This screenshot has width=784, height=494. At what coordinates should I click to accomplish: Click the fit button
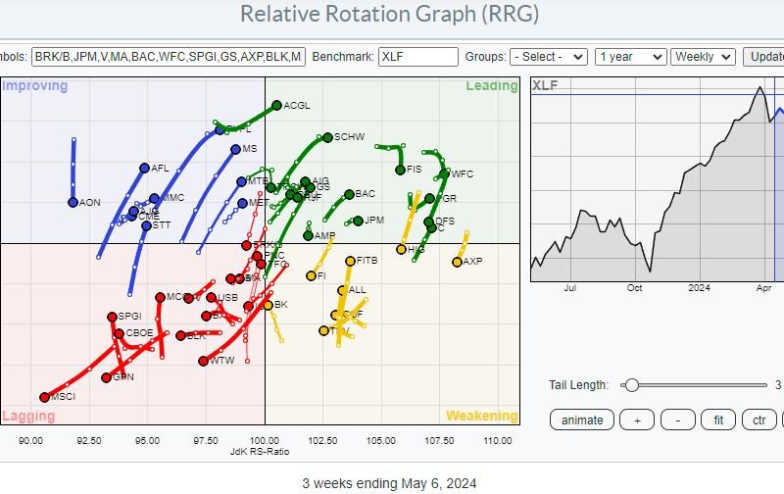(718, 420)
